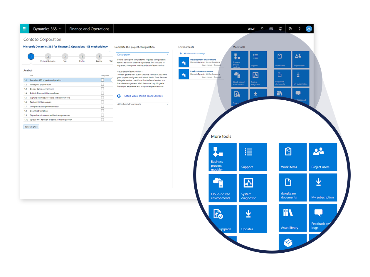Click the USMF company selector
370x277 pixels.
(x=251, y=29)
